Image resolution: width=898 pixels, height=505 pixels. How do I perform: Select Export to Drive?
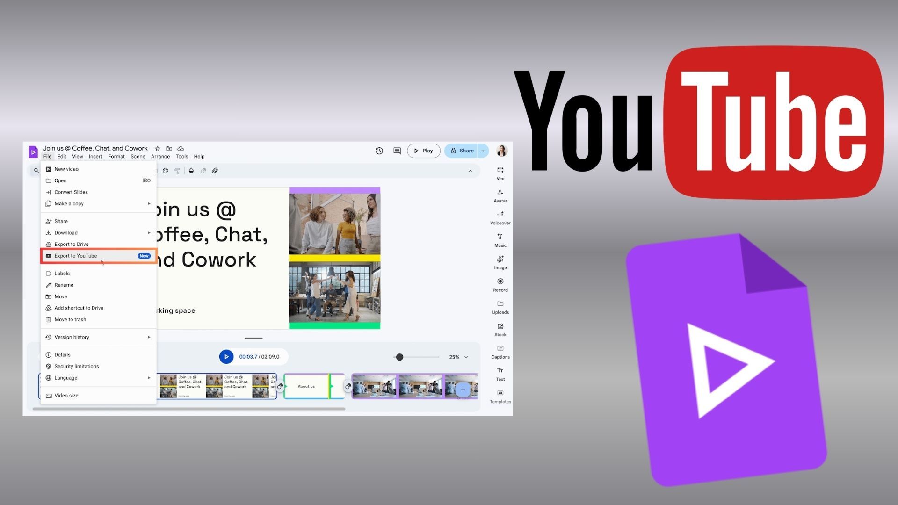[x=99, y=244]
